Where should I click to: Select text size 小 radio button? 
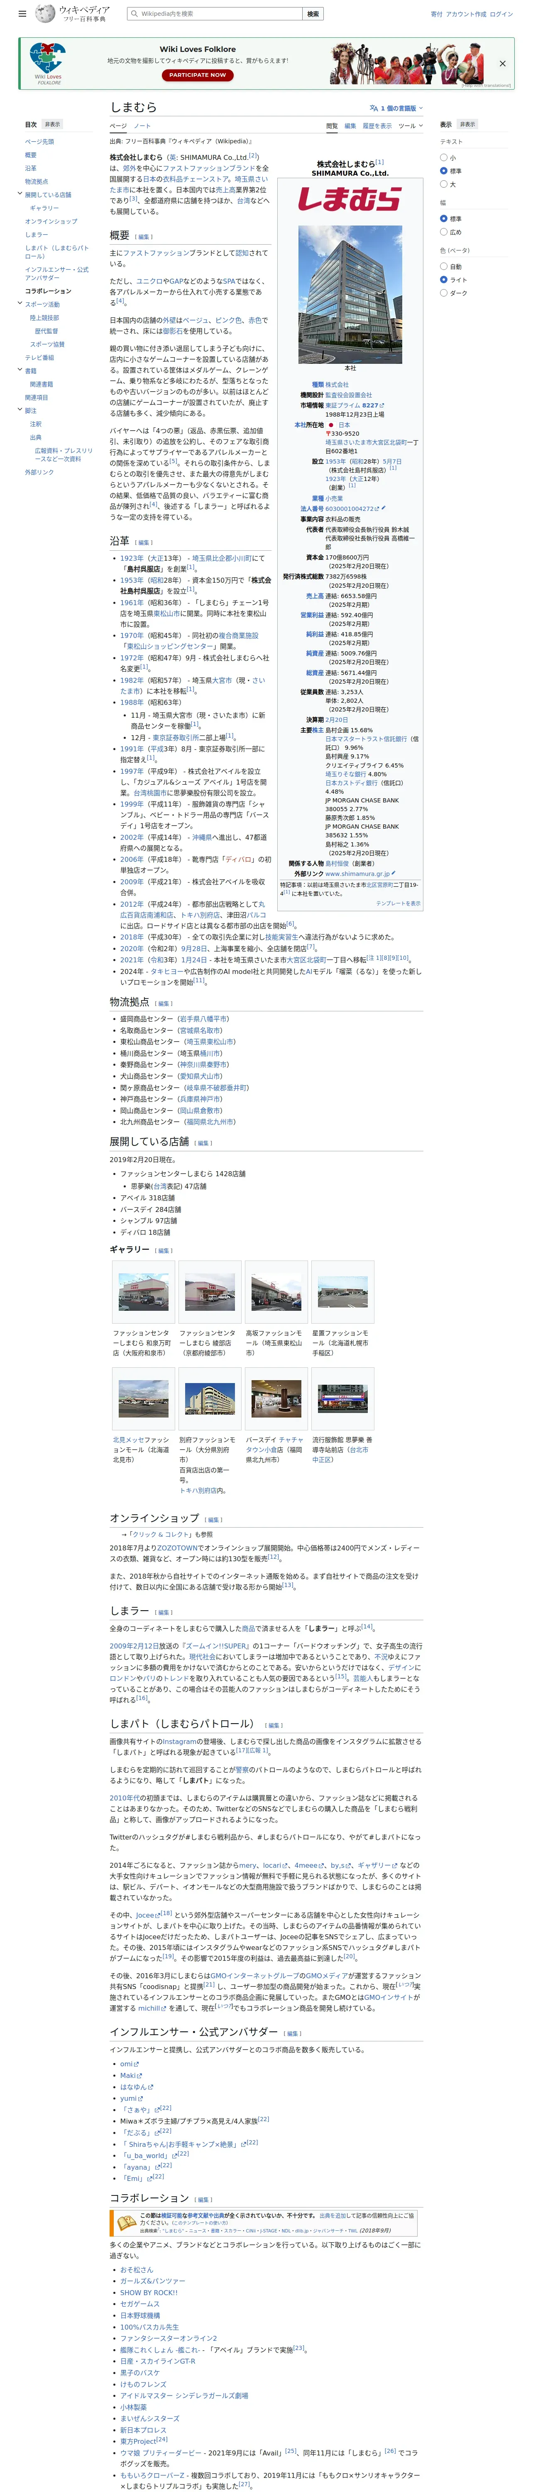point(444,158)
